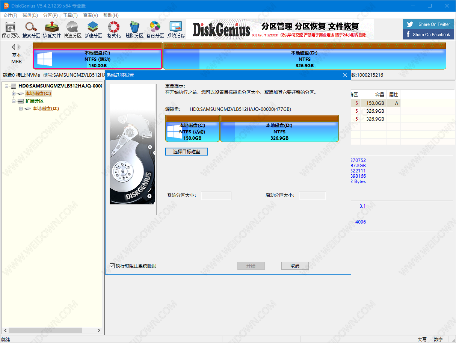Go to next disk with right arrow

(19, 47)
